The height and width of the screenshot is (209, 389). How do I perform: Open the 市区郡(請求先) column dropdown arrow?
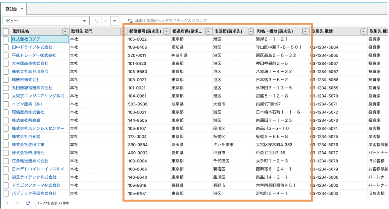251,31
